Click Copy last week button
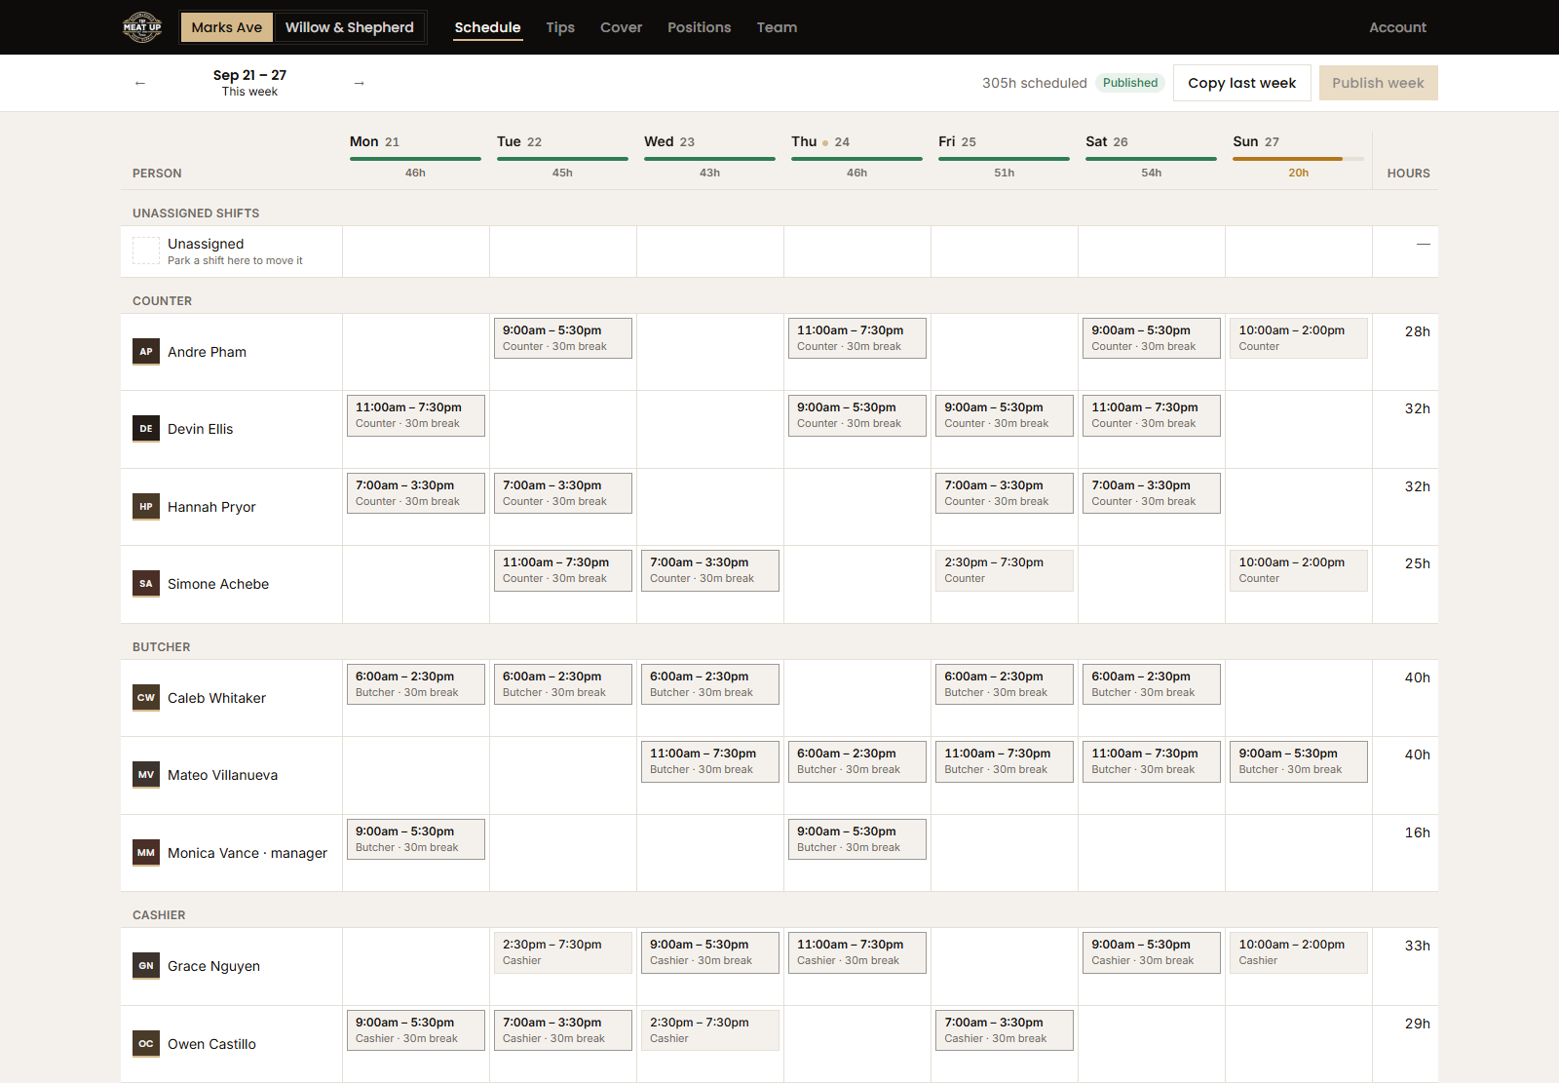Screen dimensions: 1559x1083 1242,83
